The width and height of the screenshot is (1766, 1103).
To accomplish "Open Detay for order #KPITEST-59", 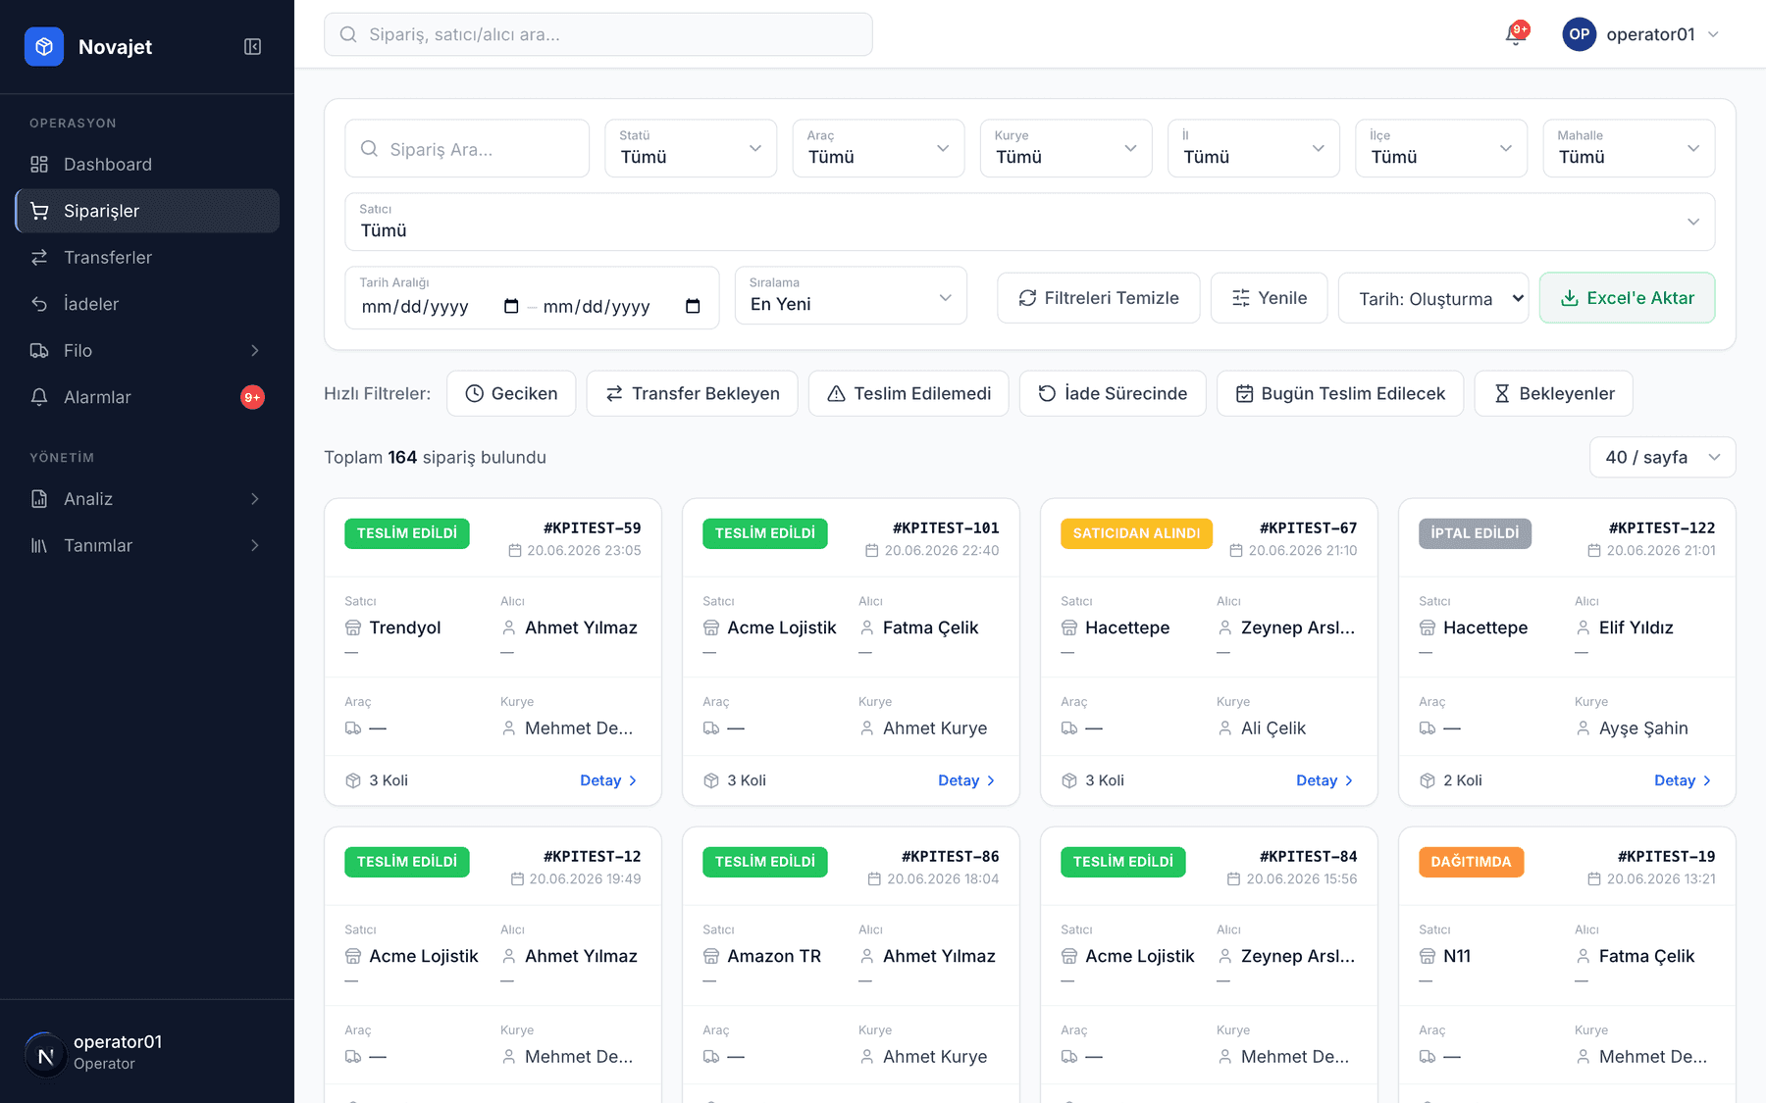I will coord(608,780).
